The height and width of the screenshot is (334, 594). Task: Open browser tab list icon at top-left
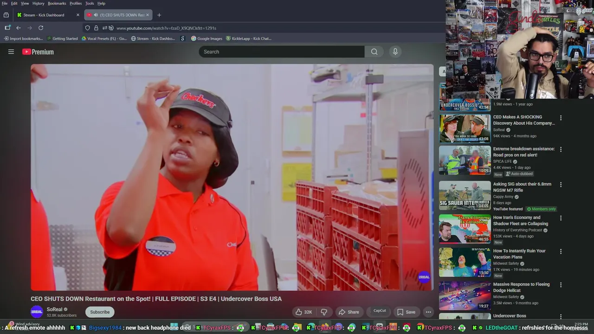(6, 15)
